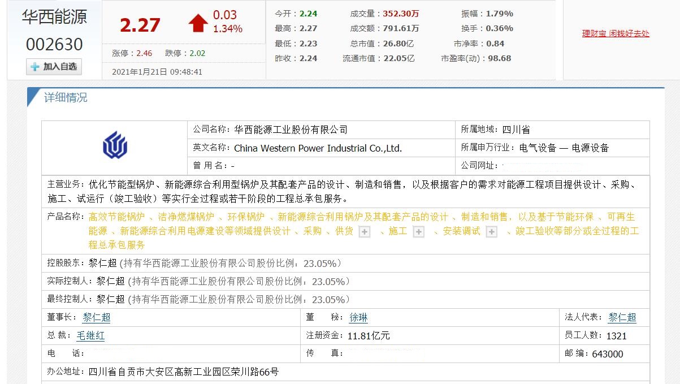This screenshot has height=384, width=680.
Task: Open board secretary 徐琳 link
Action: [358, 317]
